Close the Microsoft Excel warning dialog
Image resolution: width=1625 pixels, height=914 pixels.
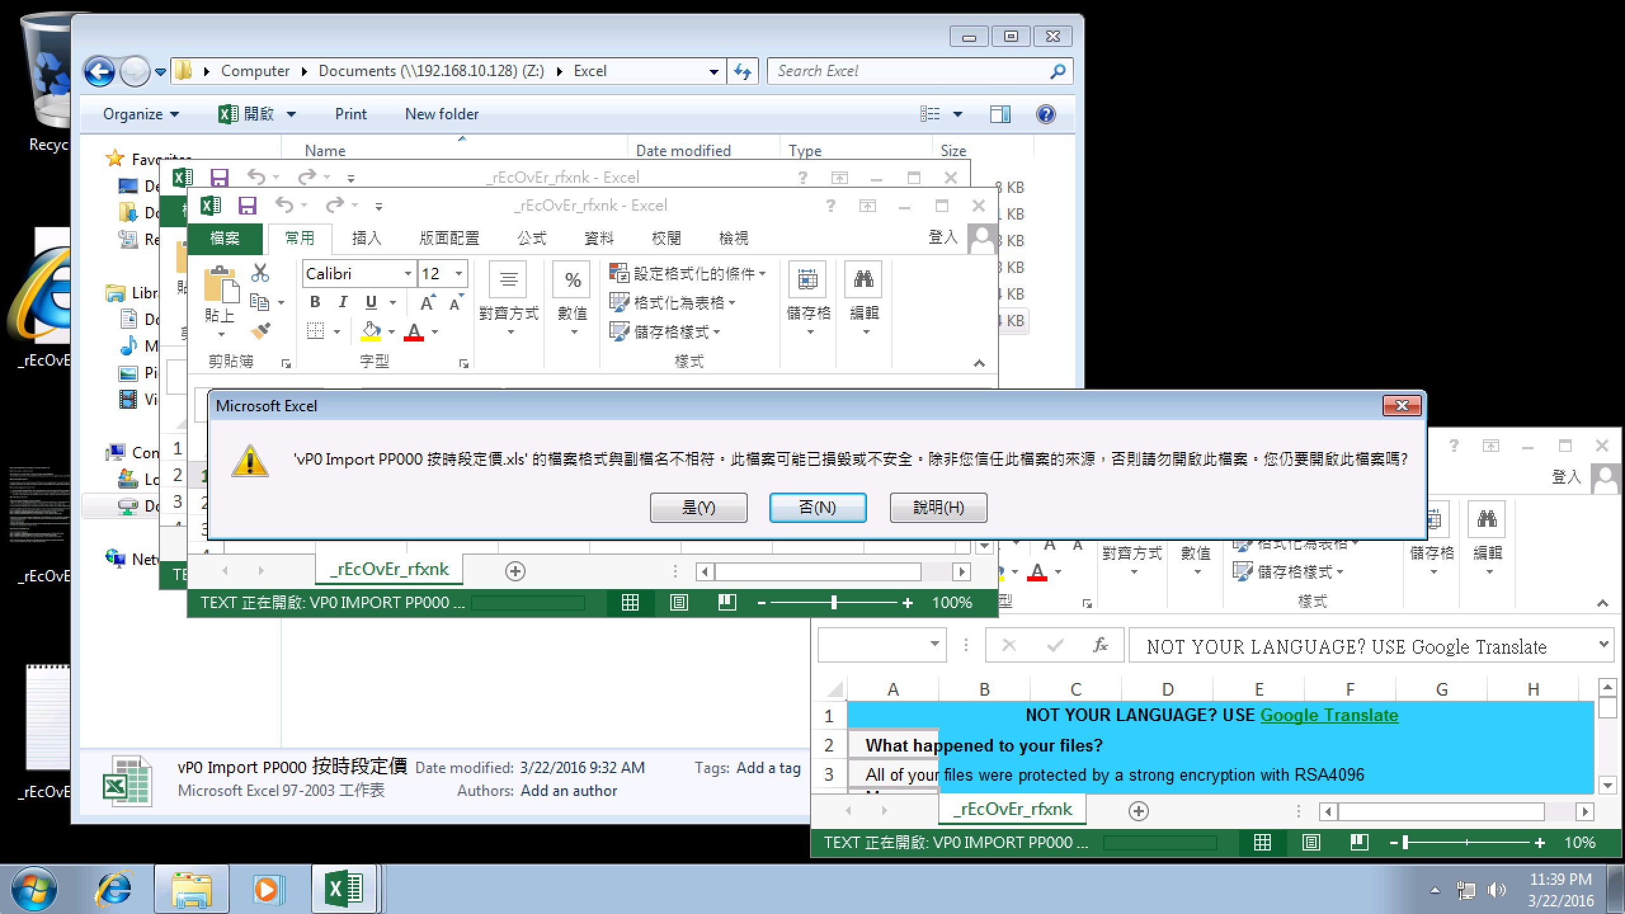1402,406
